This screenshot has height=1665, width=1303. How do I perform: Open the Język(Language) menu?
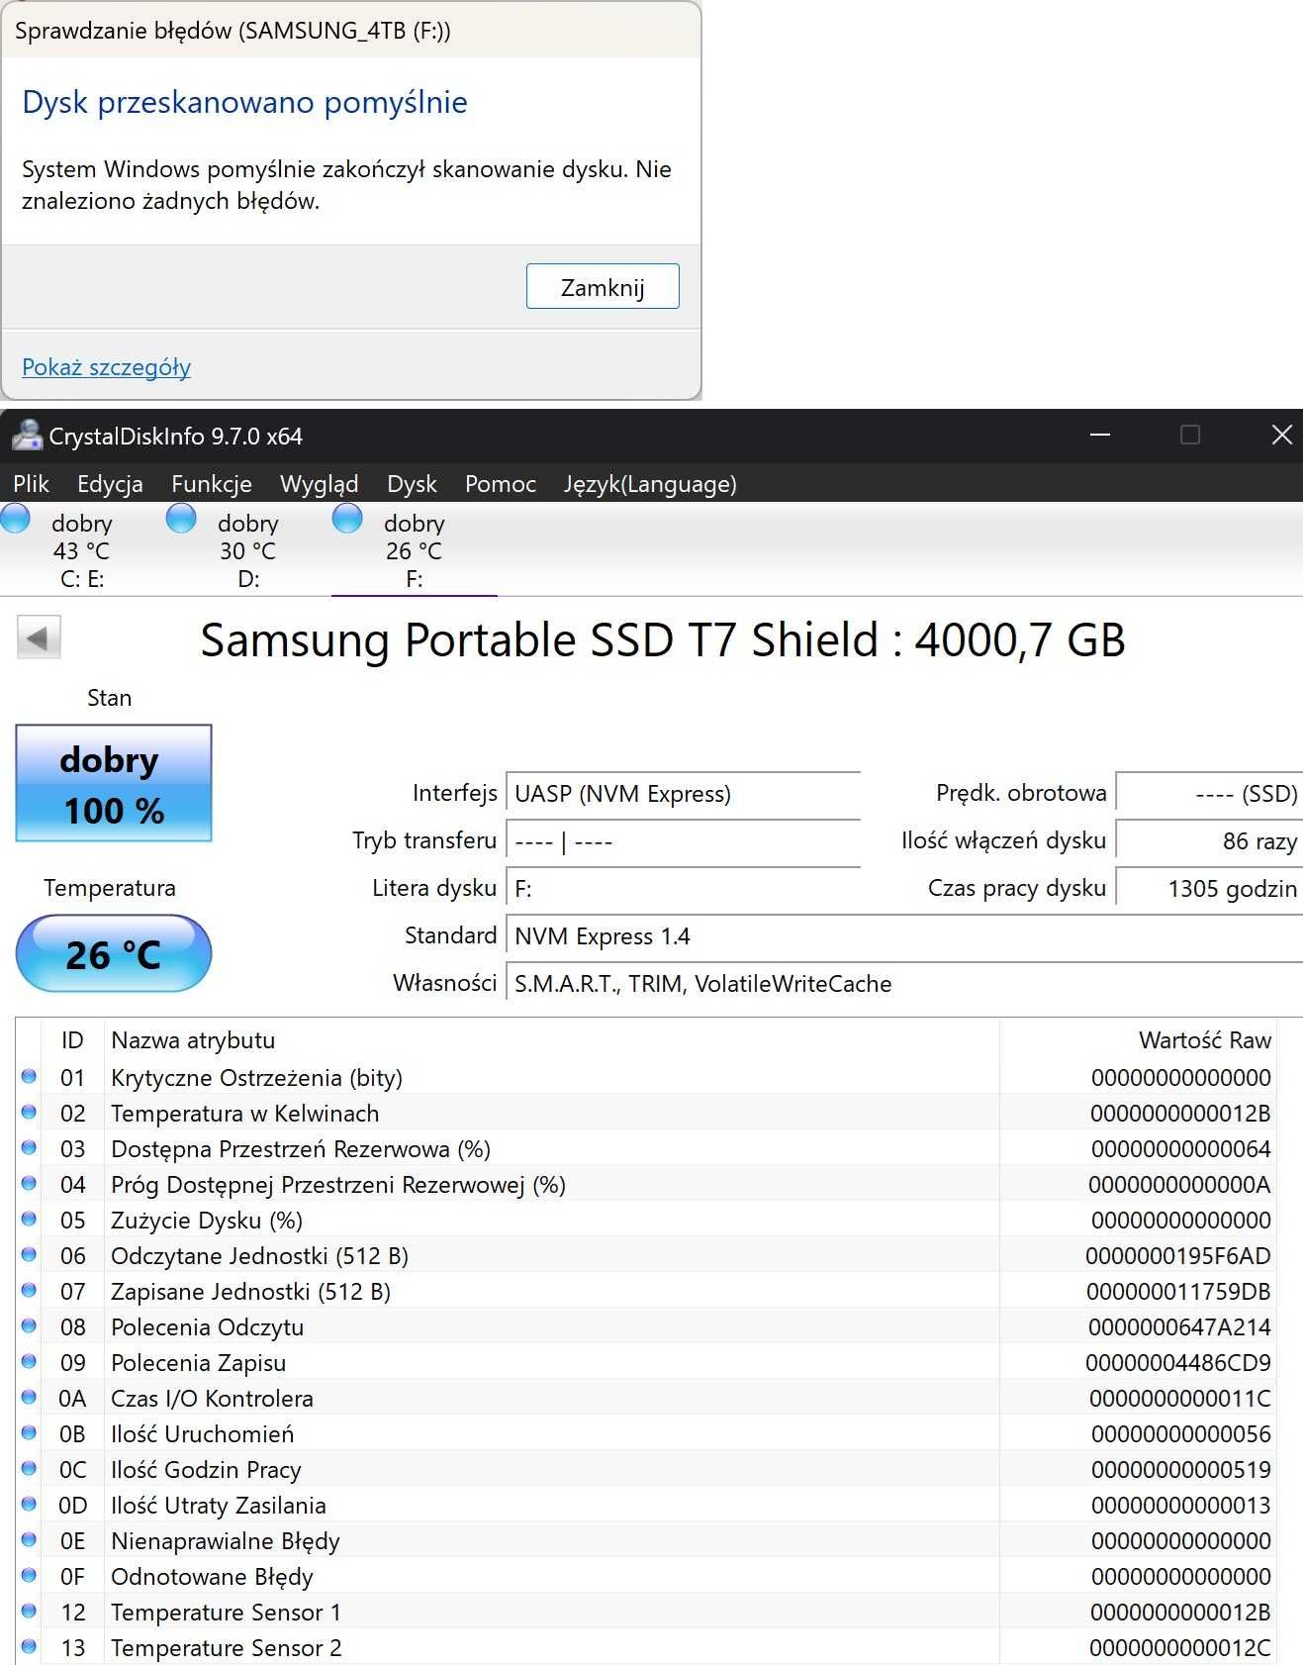650,484
